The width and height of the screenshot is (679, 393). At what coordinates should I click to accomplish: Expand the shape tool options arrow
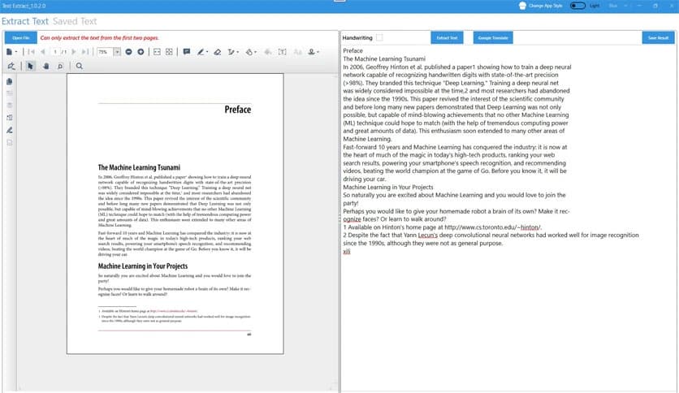(256, 52)
